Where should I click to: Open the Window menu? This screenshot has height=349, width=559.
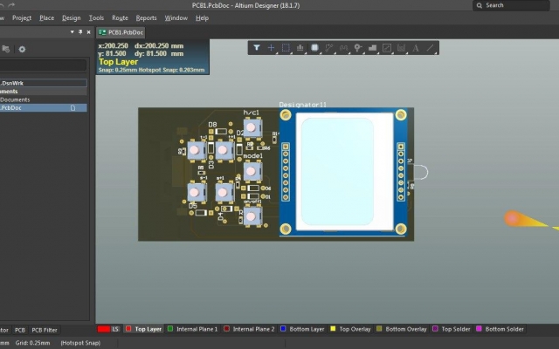[176, 17]
